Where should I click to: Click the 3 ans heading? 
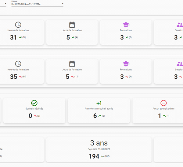point(99,143)
